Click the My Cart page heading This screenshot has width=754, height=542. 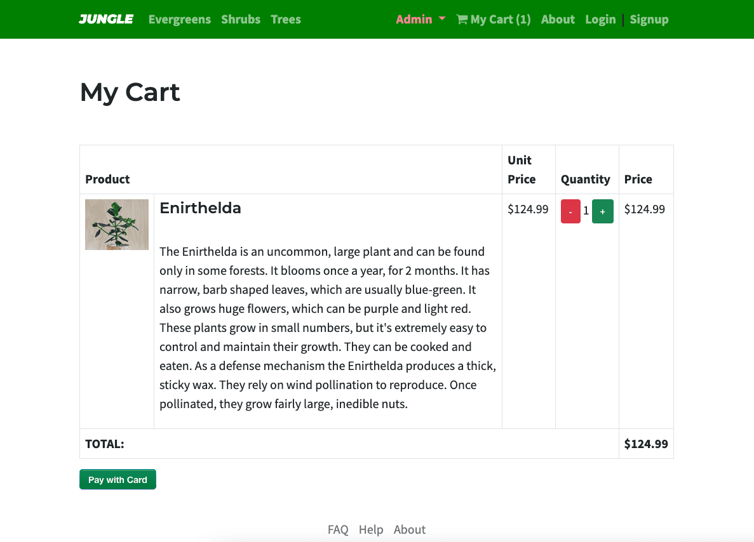click(x=130, y=92)
